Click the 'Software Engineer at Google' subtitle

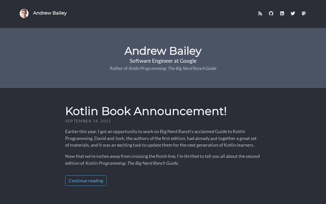click(x=163, y=61)
